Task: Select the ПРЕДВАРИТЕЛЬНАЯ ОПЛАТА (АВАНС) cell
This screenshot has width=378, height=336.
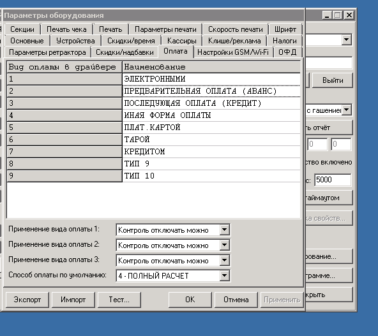Action: [x=211, y=91]
